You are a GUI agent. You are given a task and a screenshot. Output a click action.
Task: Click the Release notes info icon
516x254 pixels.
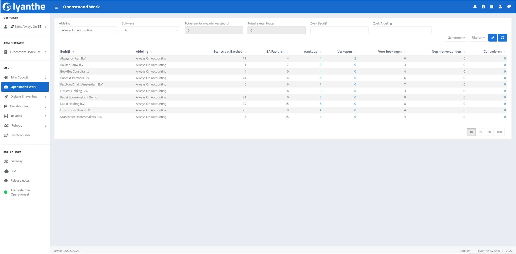[6, 181]
